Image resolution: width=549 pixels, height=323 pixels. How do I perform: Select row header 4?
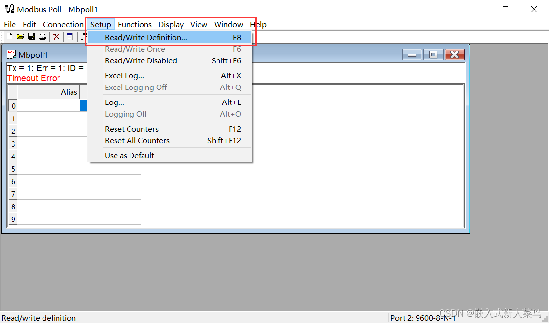point(13,156)
